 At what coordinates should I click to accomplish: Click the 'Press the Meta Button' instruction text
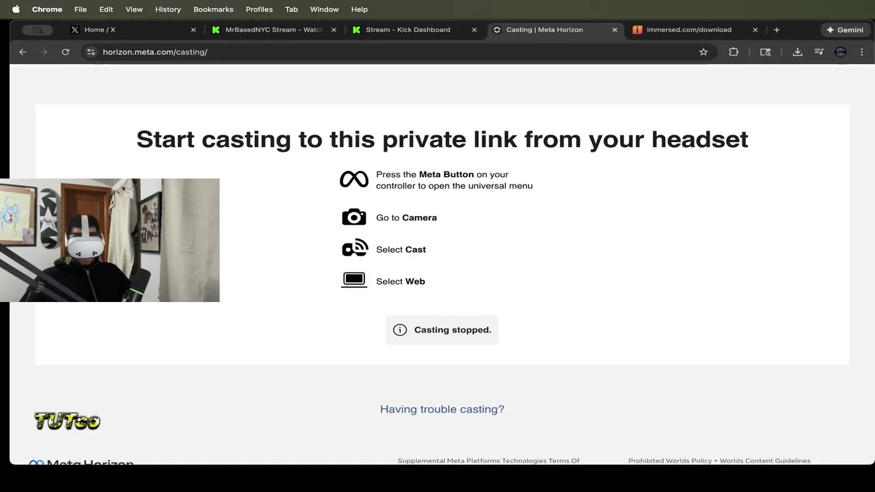[x=454, y=180]
